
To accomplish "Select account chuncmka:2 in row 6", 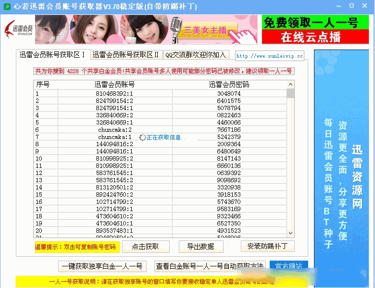I will click(114, 130).
